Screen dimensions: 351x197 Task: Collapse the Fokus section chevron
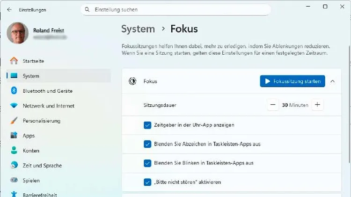tap(333, 81)
